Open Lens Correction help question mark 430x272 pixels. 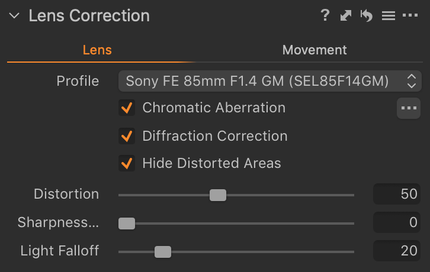click(325, 15)
